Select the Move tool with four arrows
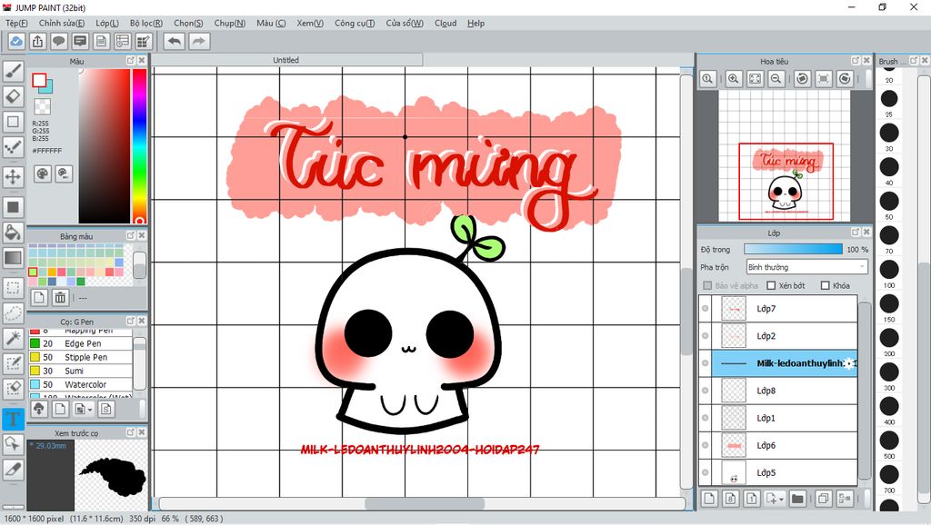Image resolution: width=931 pixels, height=525 pixels. 13,176
